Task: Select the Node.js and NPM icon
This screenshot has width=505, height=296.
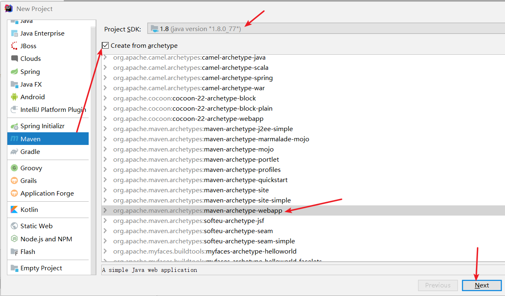Action: coord(14,239)
